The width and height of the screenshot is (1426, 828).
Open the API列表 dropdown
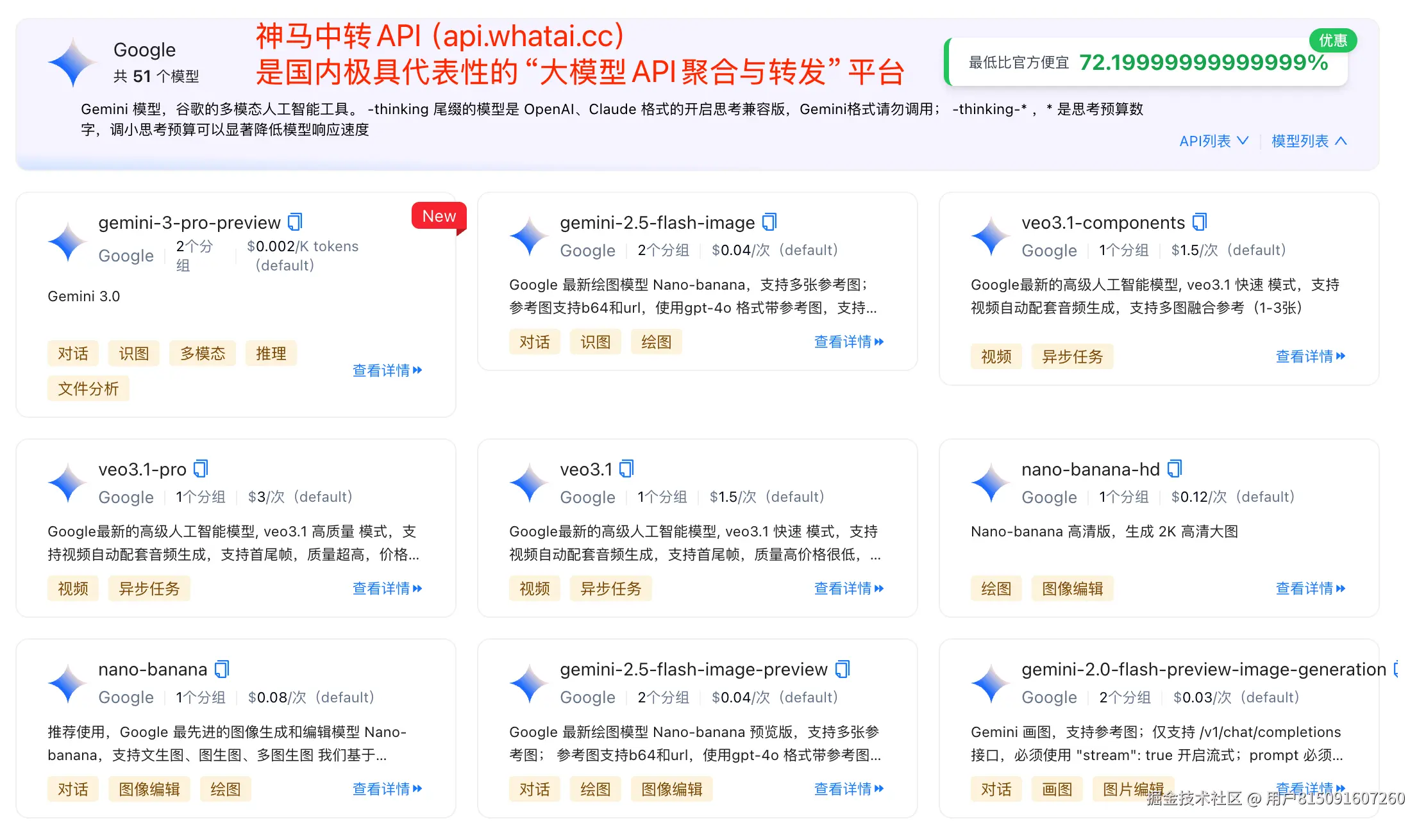pyautogui.click(x=1212, y=140)
